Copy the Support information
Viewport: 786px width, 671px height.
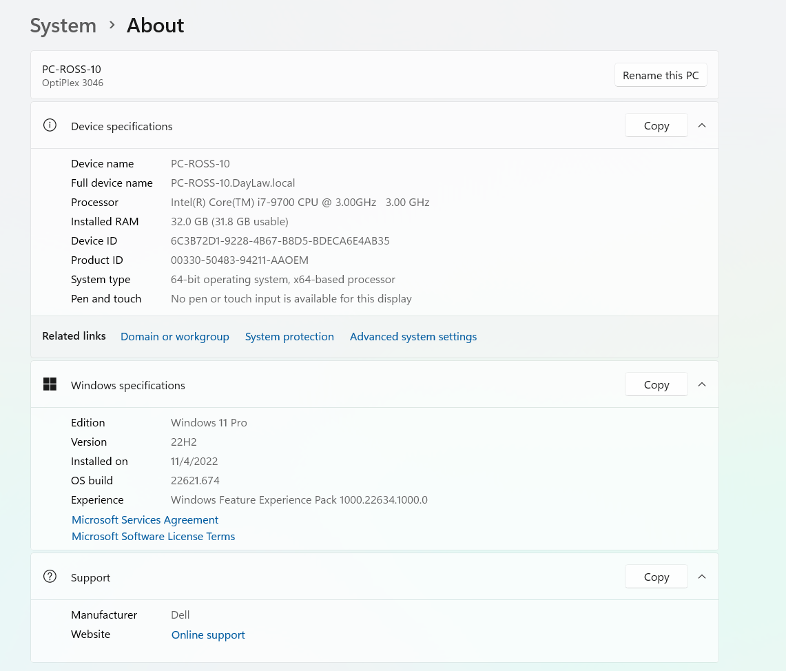point(656,577)
